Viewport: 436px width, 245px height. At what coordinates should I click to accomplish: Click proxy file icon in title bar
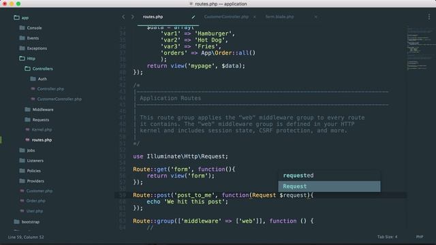(x=191, y=4)
